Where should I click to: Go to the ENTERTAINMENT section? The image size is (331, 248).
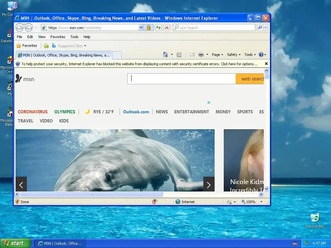(x=191, y=112)
